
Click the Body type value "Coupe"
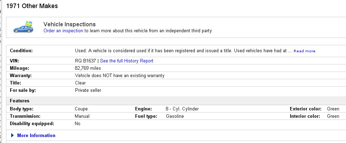click(81, 109)
